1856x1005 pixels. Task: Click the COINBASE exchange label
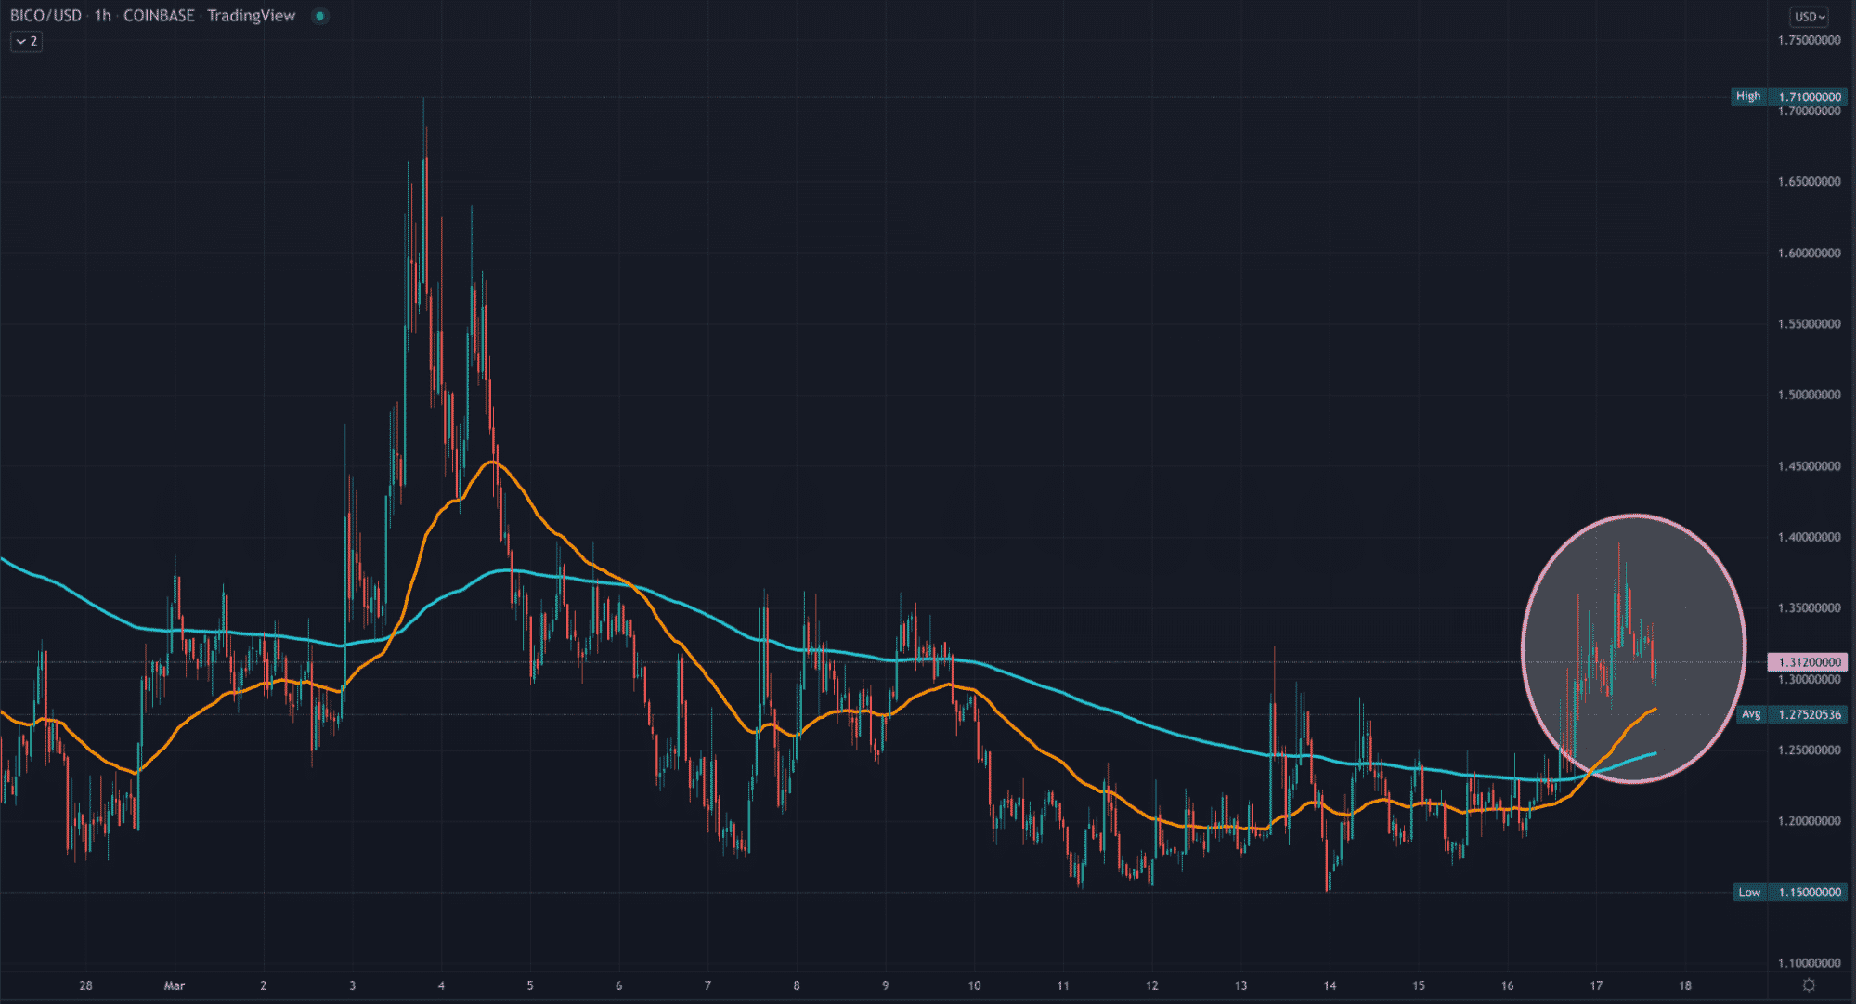pos(159,16)
